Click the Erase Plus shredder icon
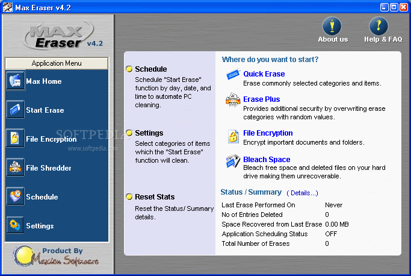The width and height of the screenshot is (411, 276). (233, 99)
